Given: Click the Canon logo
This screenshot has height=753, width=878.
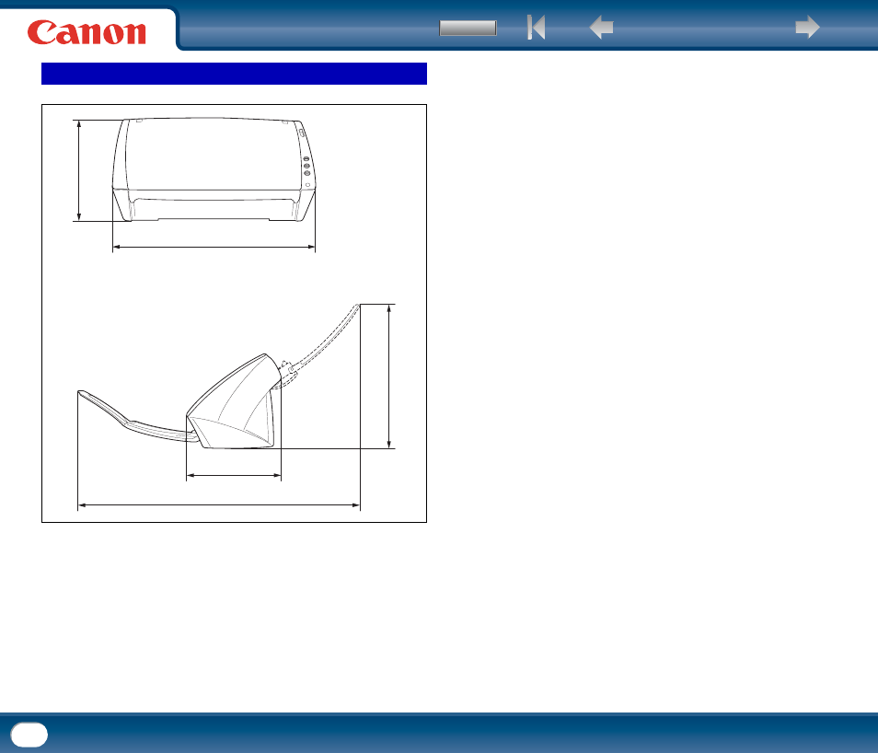Looking at the screenshot, I should (x=87, y=32).
